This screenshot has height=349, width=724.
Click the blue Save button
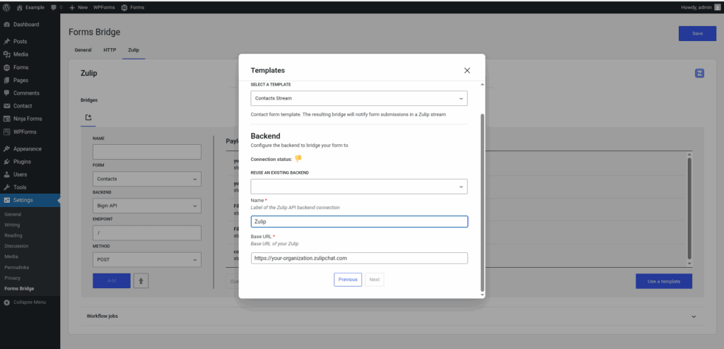point(697,34)
